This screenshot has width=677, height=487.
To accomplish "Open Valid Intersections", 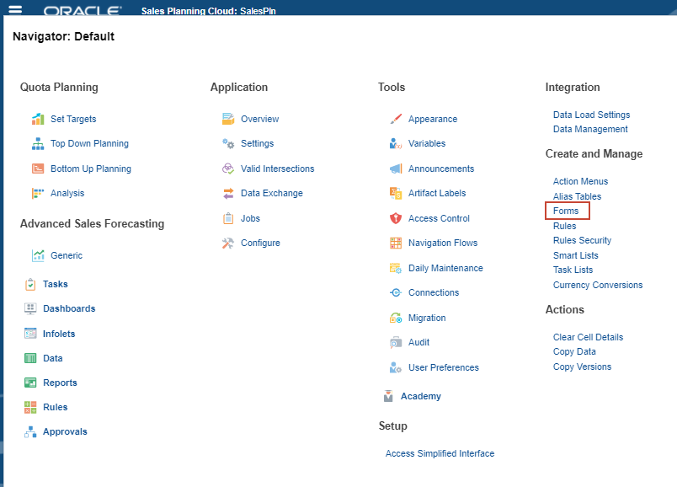I will coord(279,169).
